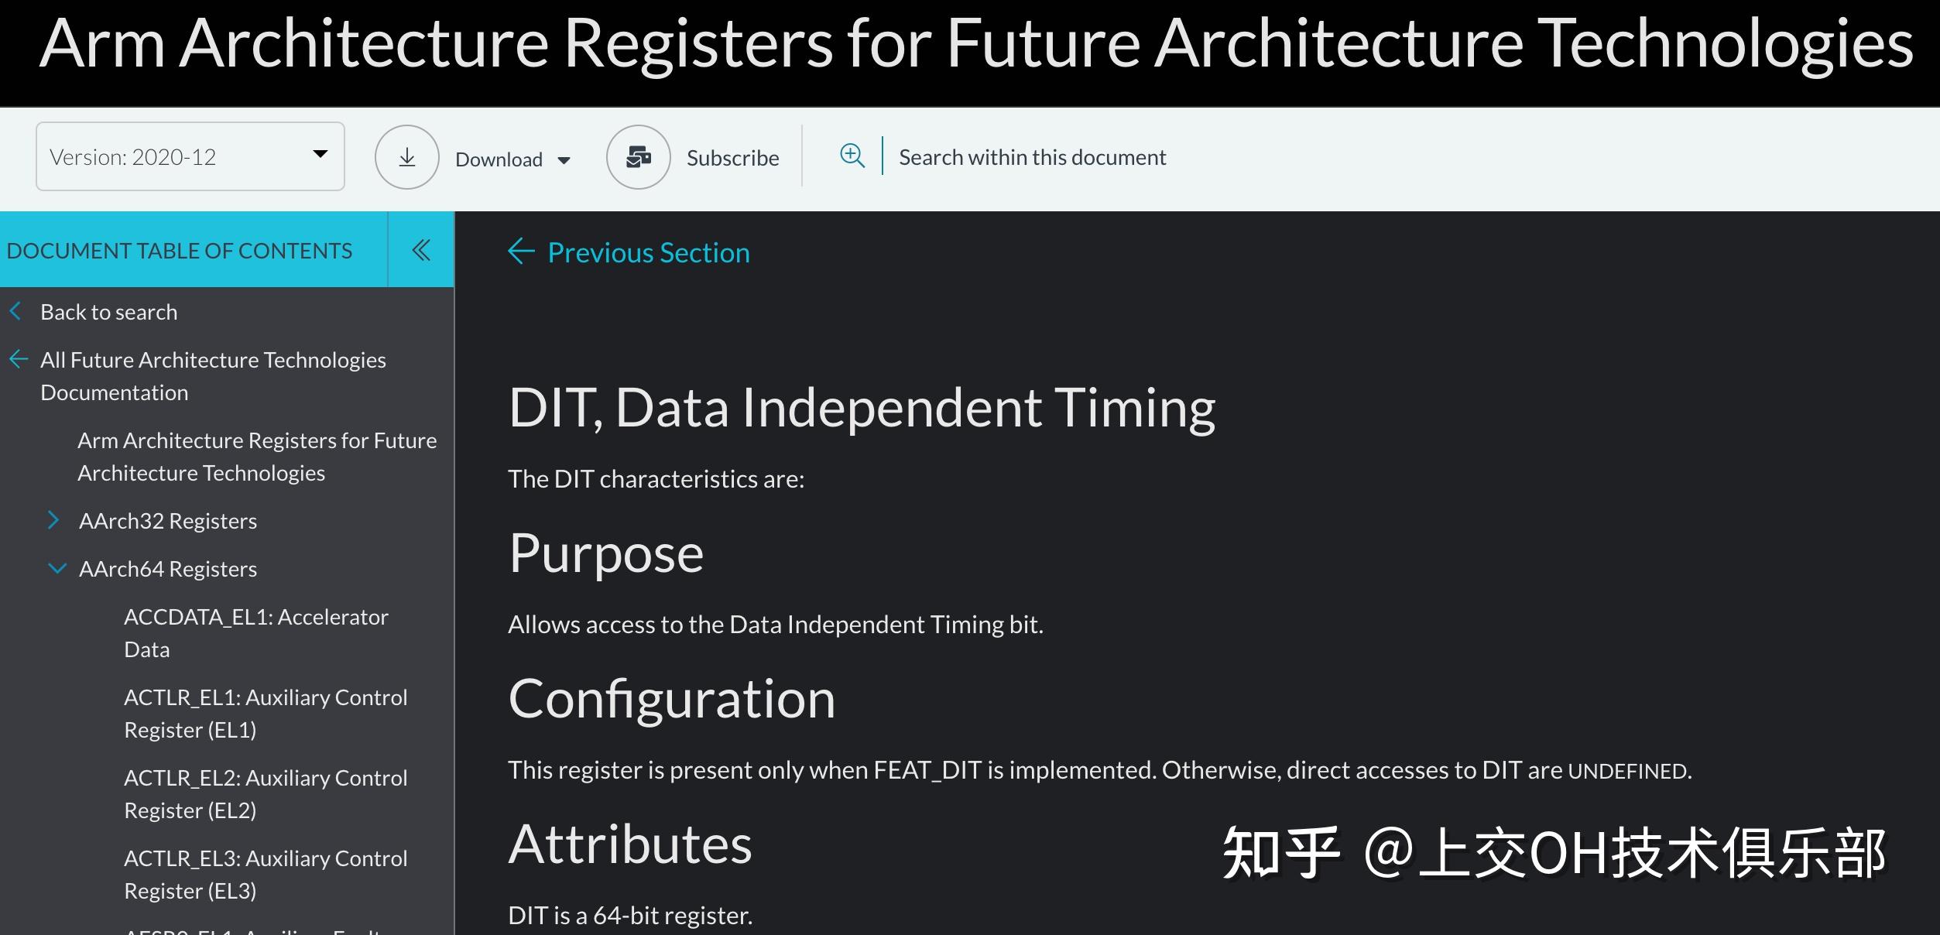Click 'Allows access to the Data Independent Timing bit.'
1940x935 pixels.
[x=776, y=625]
